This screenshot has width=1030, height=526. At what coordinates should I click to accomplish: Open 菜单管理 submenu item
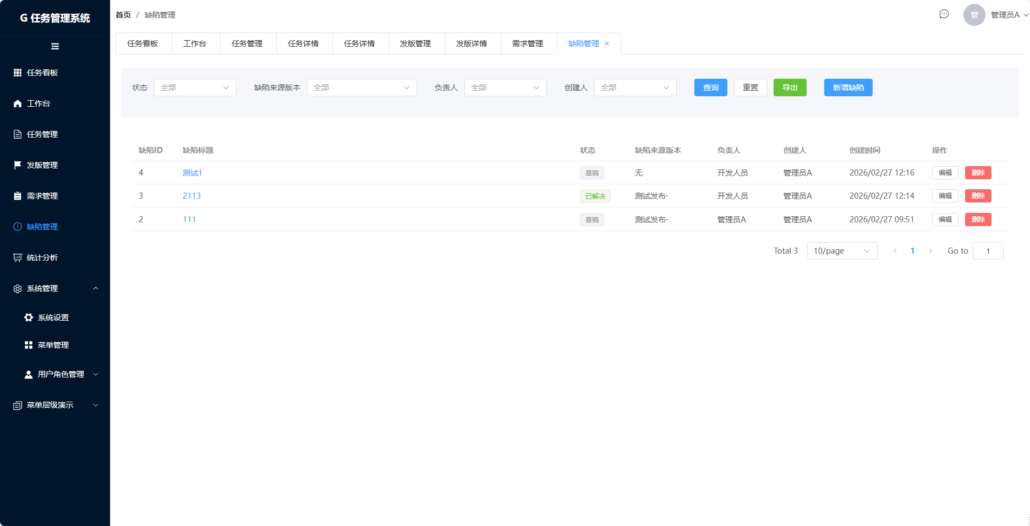click(x=55, y=345)
